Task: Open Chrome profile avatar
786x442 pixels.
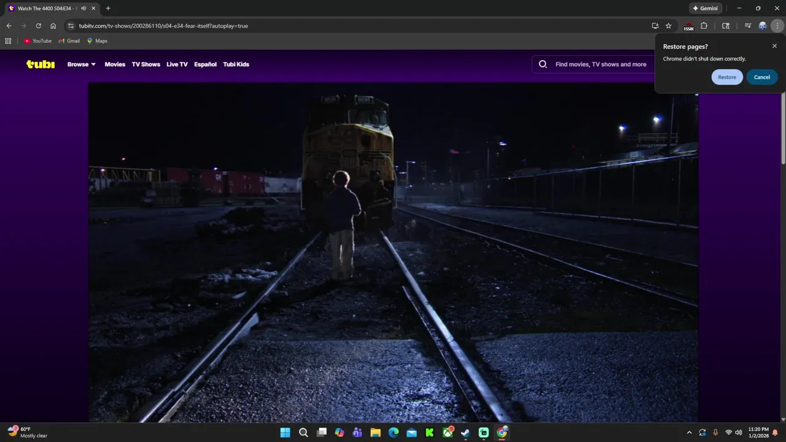Action: pos(763,26)
